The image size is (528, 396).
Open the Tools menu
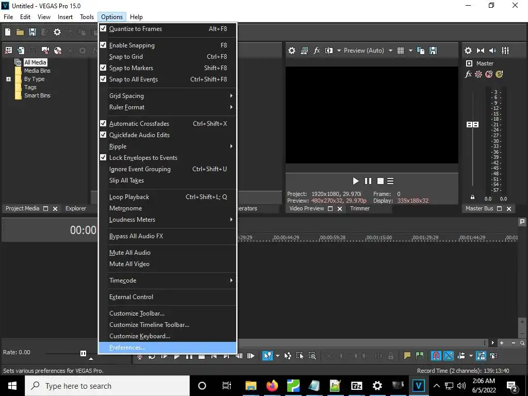click(87, 17)
